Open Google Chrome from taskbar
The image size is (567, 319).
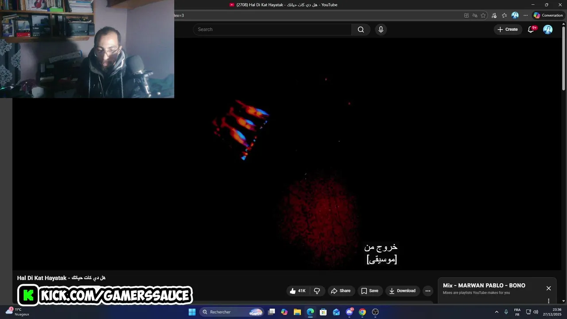pos(362,312)
